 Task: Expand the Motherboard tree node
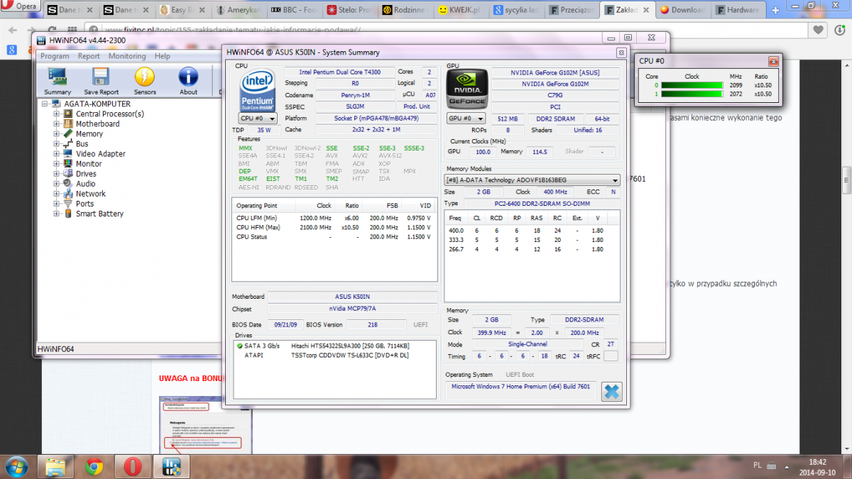click(x=57, y=123)
